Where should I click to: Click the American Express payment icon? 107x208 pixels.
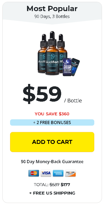tap(58, 173)
